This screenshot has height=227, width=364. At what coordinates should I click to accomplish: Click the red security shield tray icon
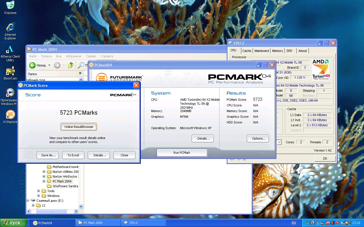pyautogui.click(x=338, y=223)
